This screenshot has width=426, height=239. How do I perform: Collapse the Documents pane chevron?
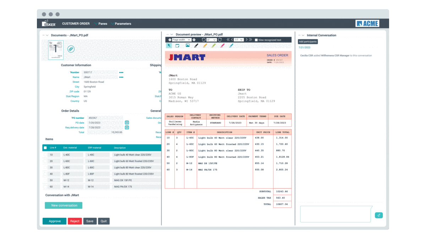pyautogui.click(x=47, y=35)
